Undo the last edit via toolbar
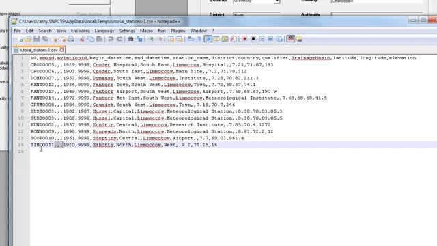Image resolution: width=437 pixels, height=246 pixels. coord(111,39)
